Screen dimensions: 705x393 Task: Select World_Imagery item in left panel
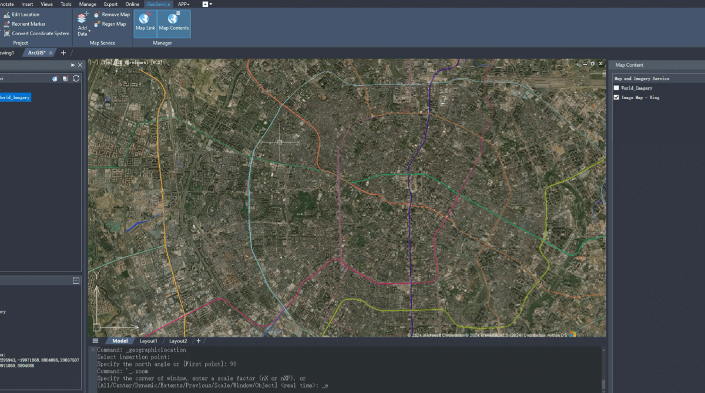[15, 97]
